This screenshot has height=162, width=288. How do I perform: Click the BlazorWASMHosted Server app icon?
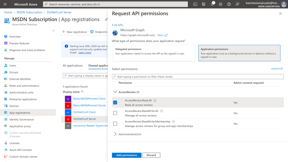click(68, 106)
